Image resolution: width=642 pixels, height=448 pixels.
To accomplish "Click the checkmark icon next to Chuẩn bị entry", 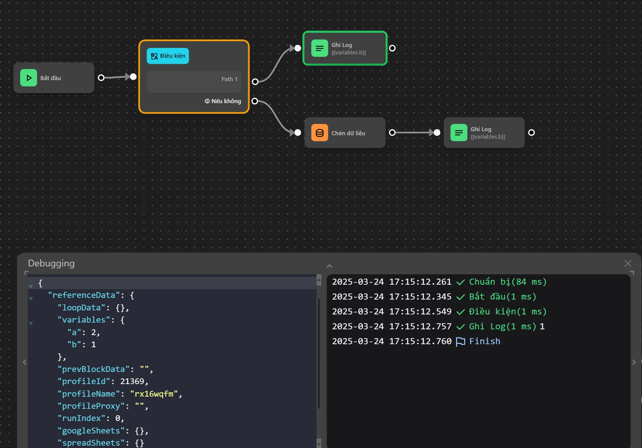I will click(461, 282).
